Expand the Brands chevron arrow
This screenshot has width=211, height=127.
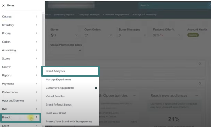pos(36,117)
